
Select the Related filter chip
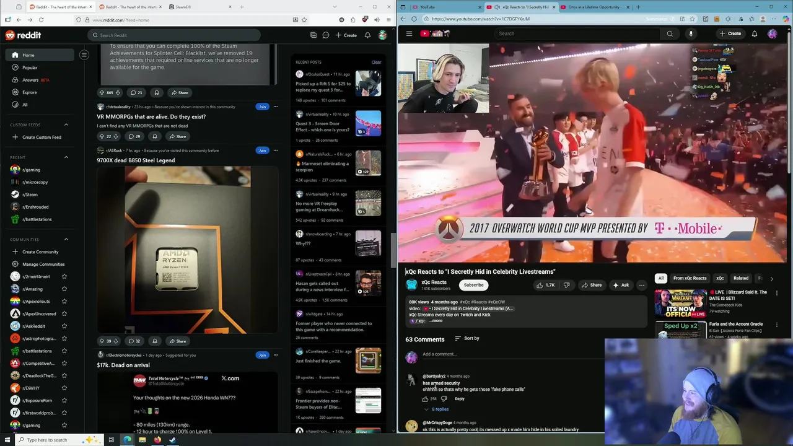click(740, 278)
